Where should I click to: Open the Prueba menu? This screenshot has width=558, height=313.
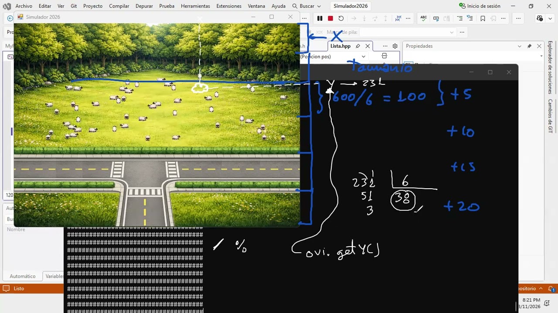[167, 6]
